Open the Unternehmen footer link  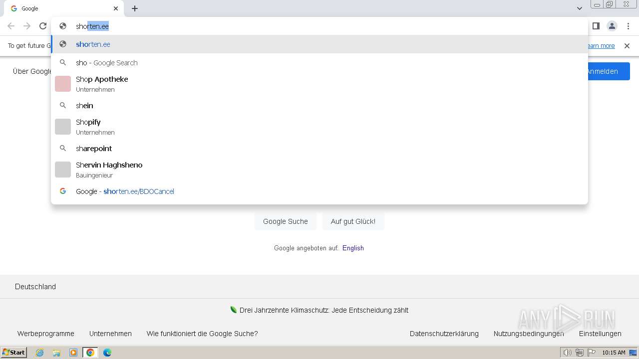click(110, 334)
